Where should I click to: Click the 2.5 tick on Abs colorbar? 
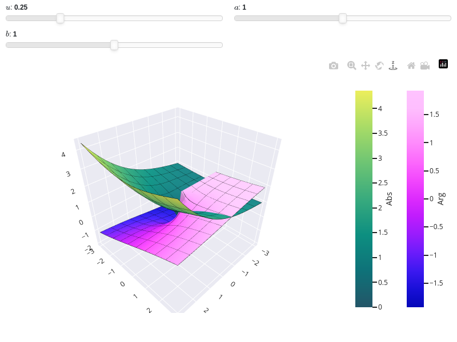click(383, 183)
